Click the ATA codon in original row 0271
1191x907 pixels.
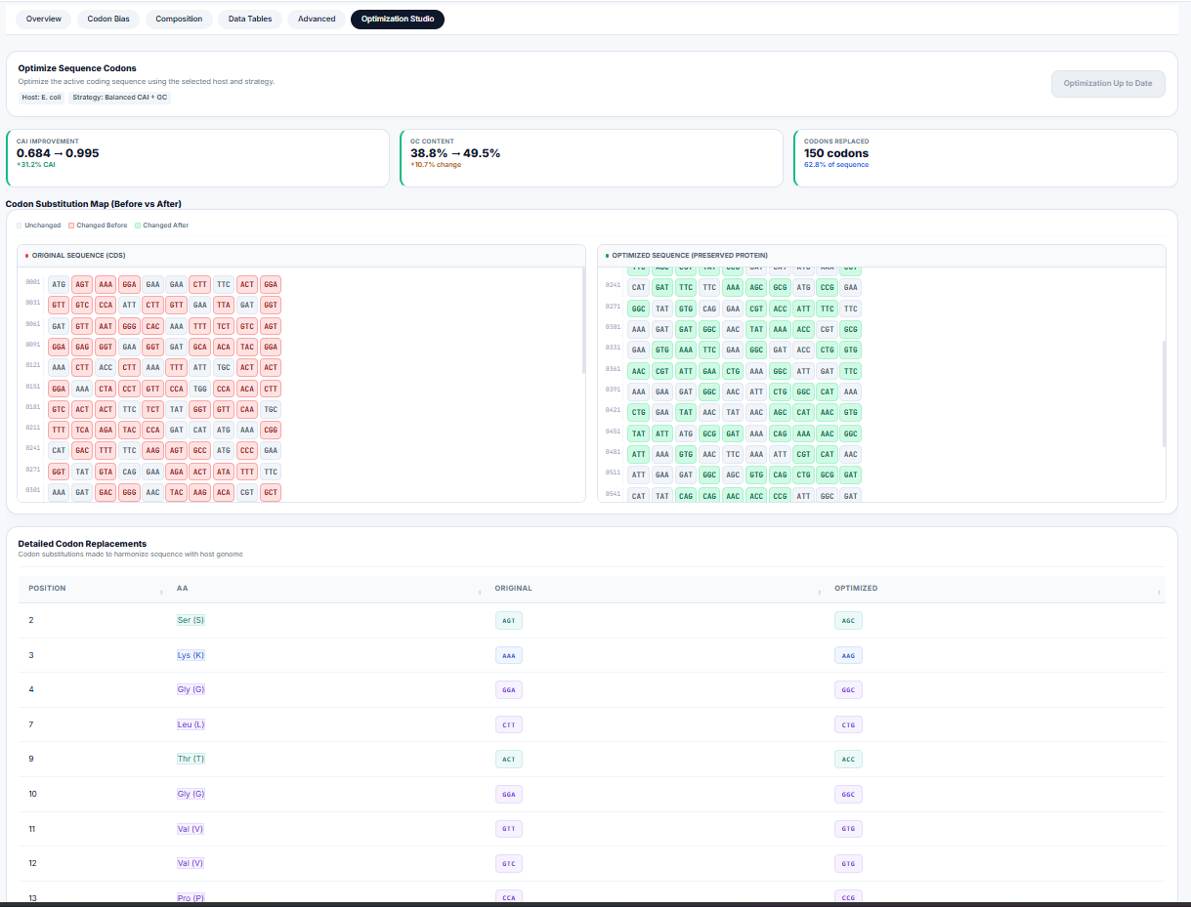coord(224,471)
